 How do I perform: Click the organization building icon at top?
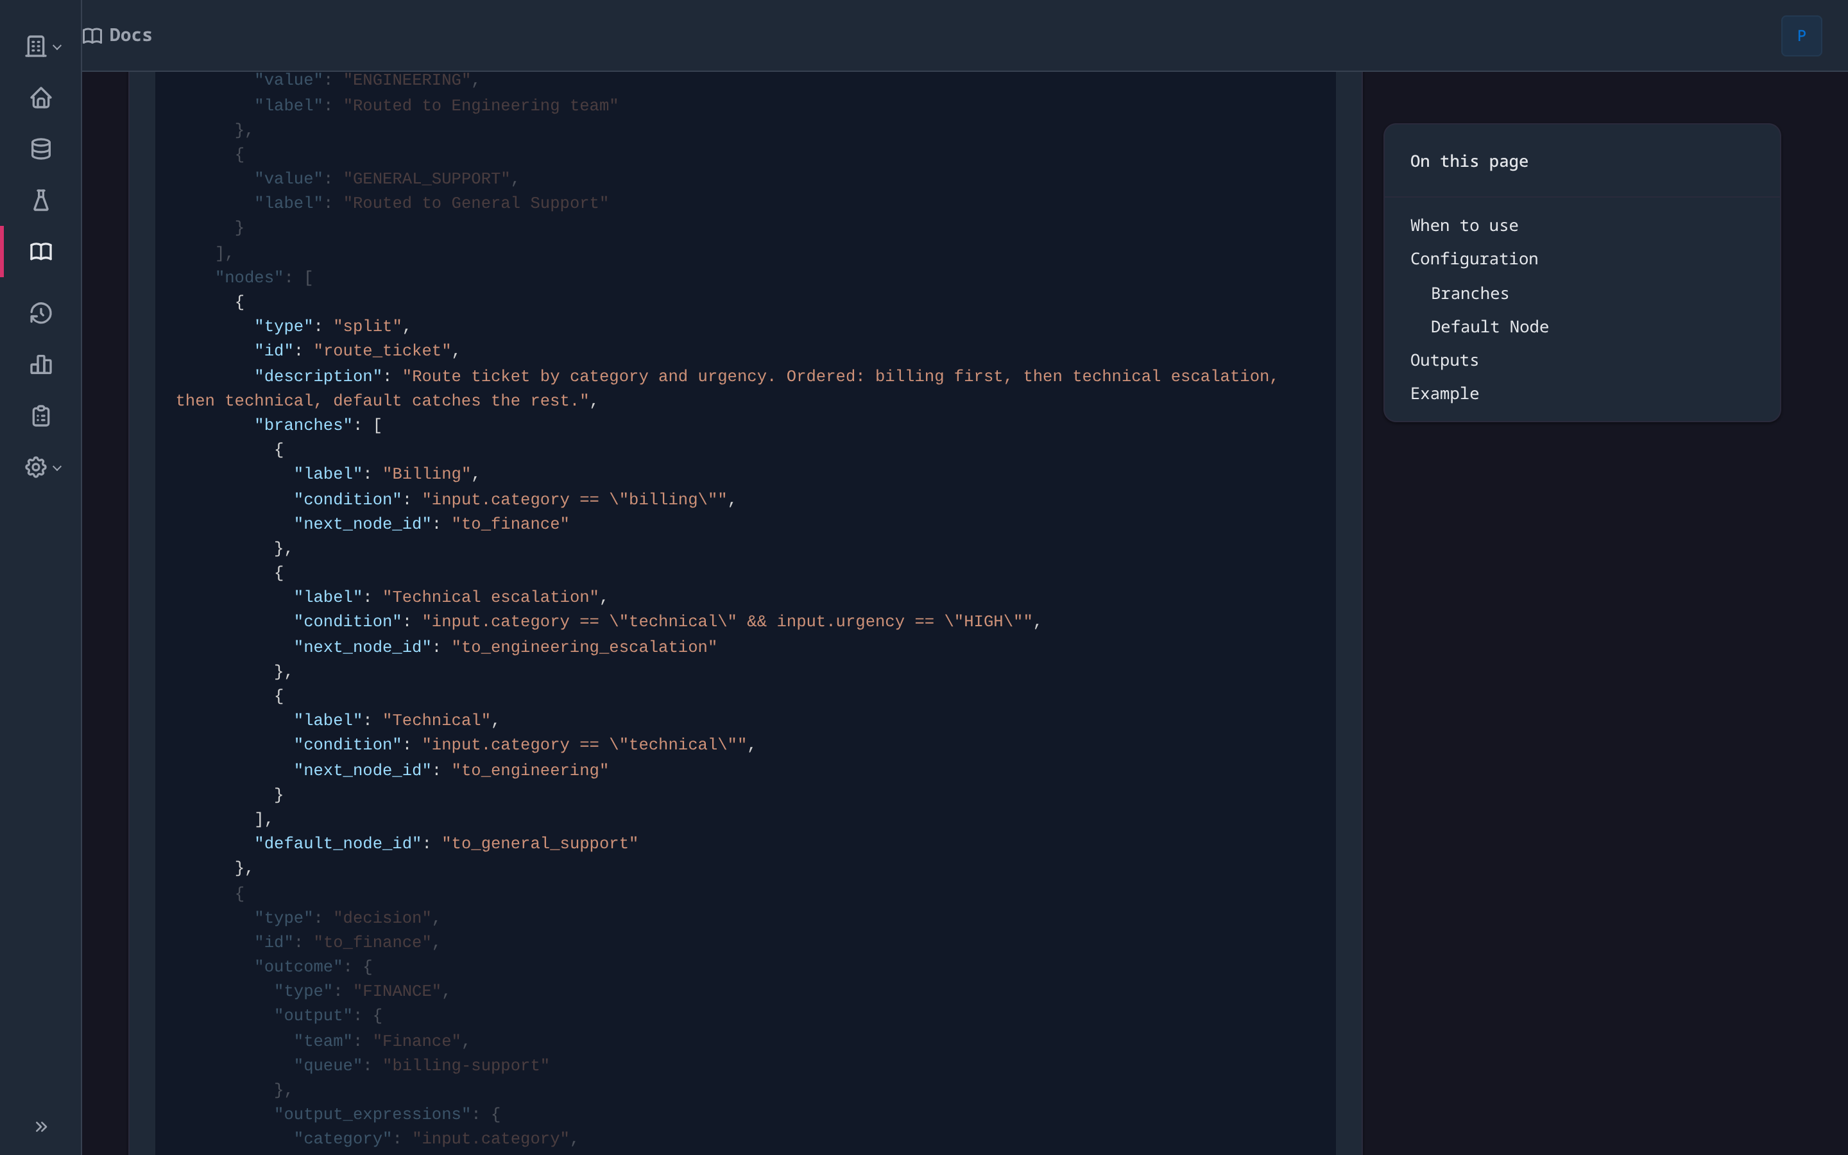[35, 46]
